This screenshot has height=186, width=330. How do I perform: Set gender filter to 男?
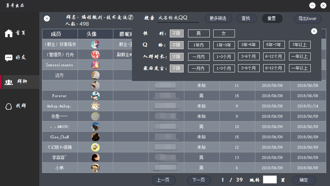[199, 33]
